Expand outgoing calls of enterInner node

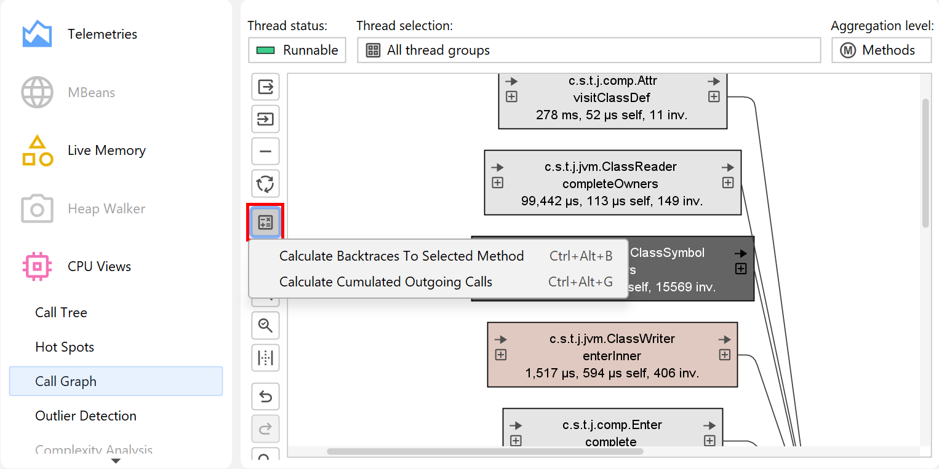pyautogui.click(x=725, y=355)
